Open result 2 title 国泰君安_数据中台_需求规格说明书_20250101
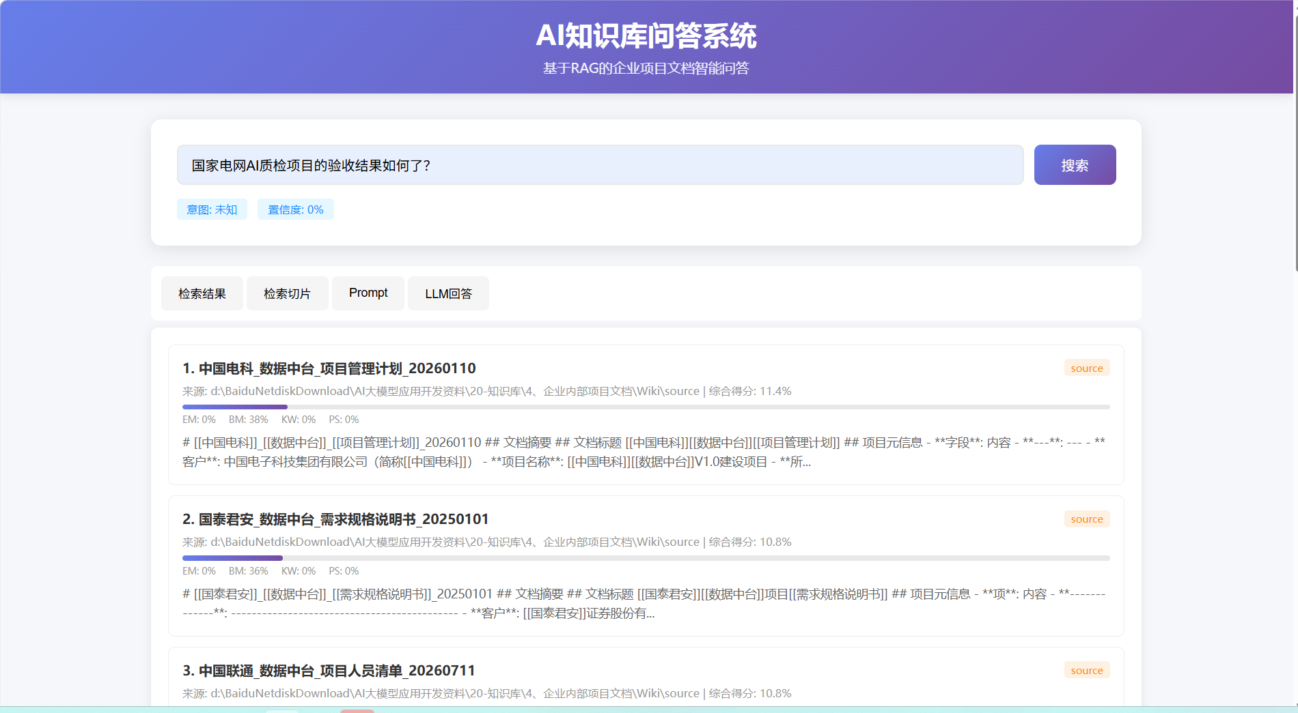Screen dimensions: 1298x713 click(x=335, y=519)
